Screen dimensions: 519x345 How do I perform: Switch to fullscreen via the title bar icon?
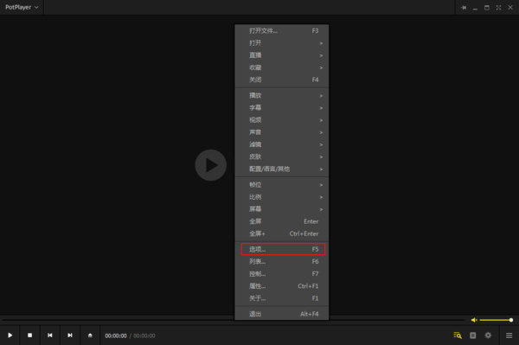[498, 7]
